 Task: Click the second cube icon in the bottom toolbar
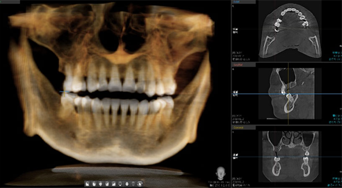(94, 183)
